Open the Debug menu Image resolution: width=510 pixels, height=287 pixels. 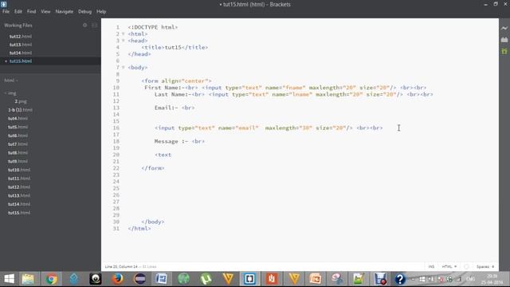coord(85,11)
